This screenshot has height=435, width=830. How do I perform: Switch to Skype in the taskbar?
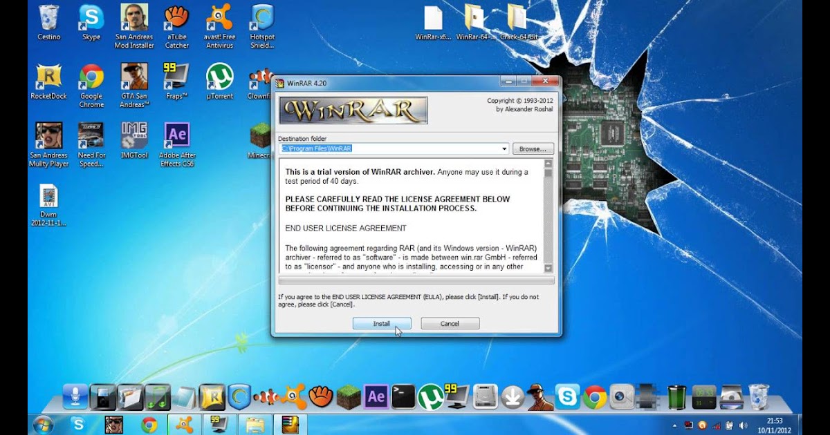coord(78,425)
